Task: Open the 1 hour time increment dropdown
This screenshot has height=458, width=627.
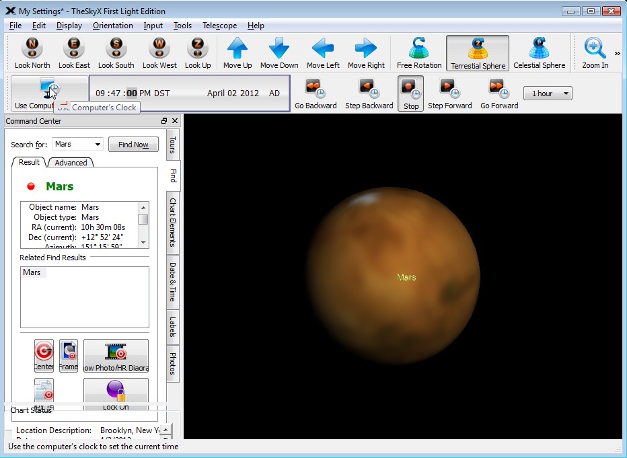Action: tap(565, 93)
